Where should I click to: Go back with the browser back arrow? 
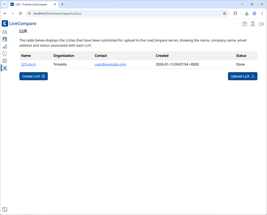tap(5, 13)
